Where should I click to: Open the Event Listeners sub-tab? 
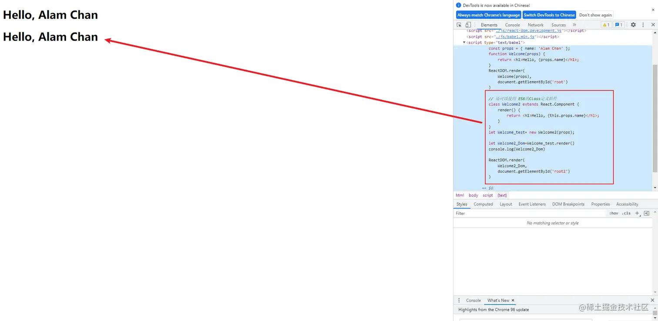532,204
